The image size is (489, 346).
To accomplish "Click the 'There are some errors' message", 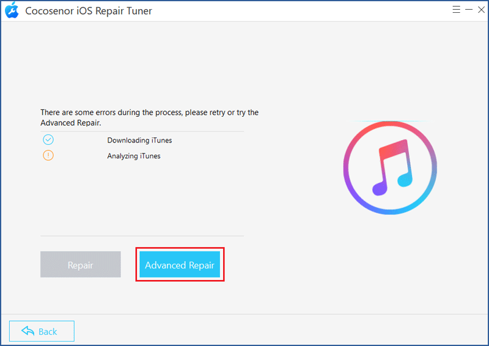I will click(149, 117).
